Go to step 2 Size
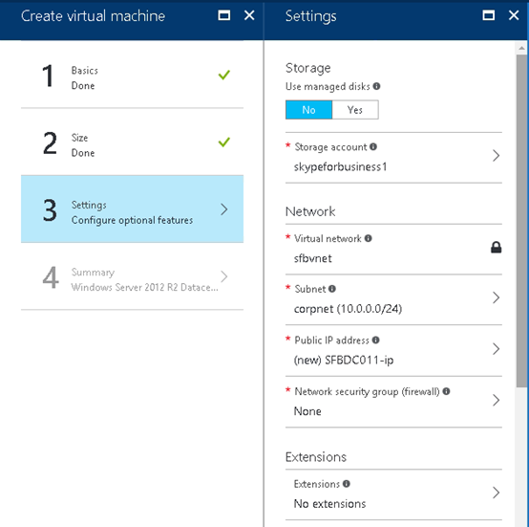Viewport: 529px width, 527px height. pyautogui.click(x=132, y=143)
